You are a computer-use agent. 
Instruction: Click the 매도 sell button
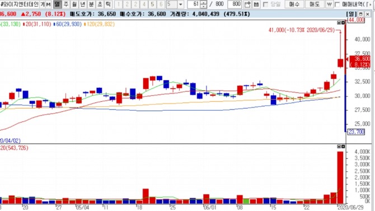coord(315,4)
